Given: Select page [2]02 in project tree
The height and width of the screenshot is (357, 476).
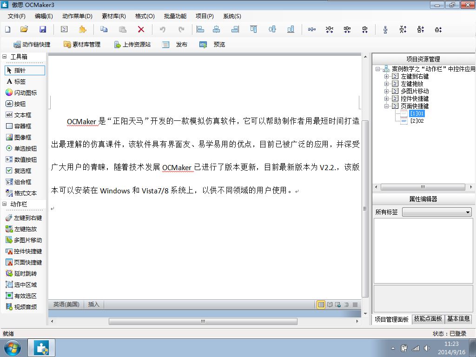Looking at the screenshot, I should (x=417, y=121).
